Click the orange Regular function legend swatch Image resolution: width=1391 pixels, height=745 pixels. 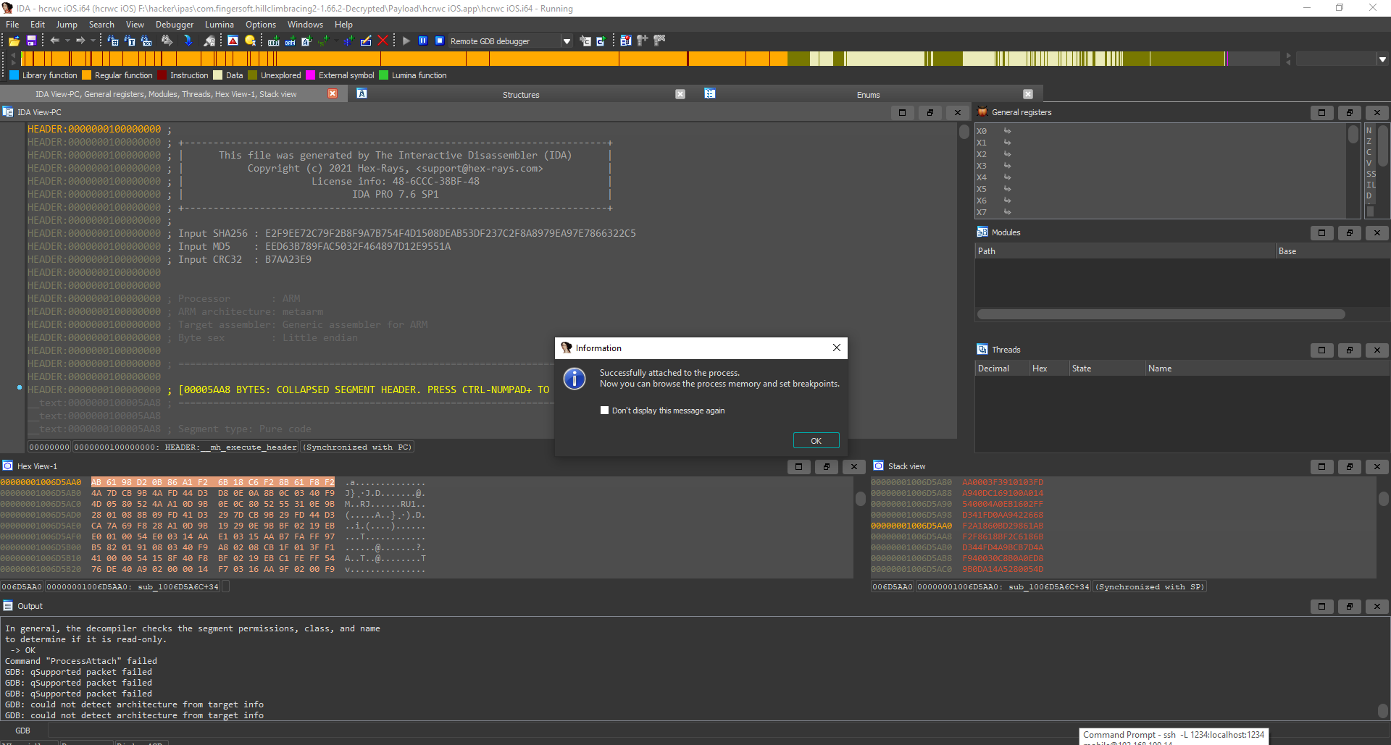[87, 75]
